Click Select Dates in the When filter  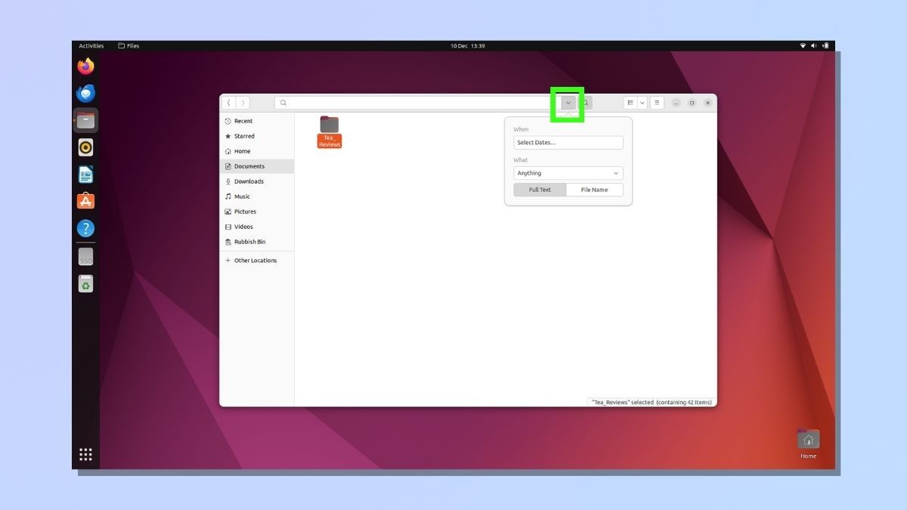click(x=568, y=142)
